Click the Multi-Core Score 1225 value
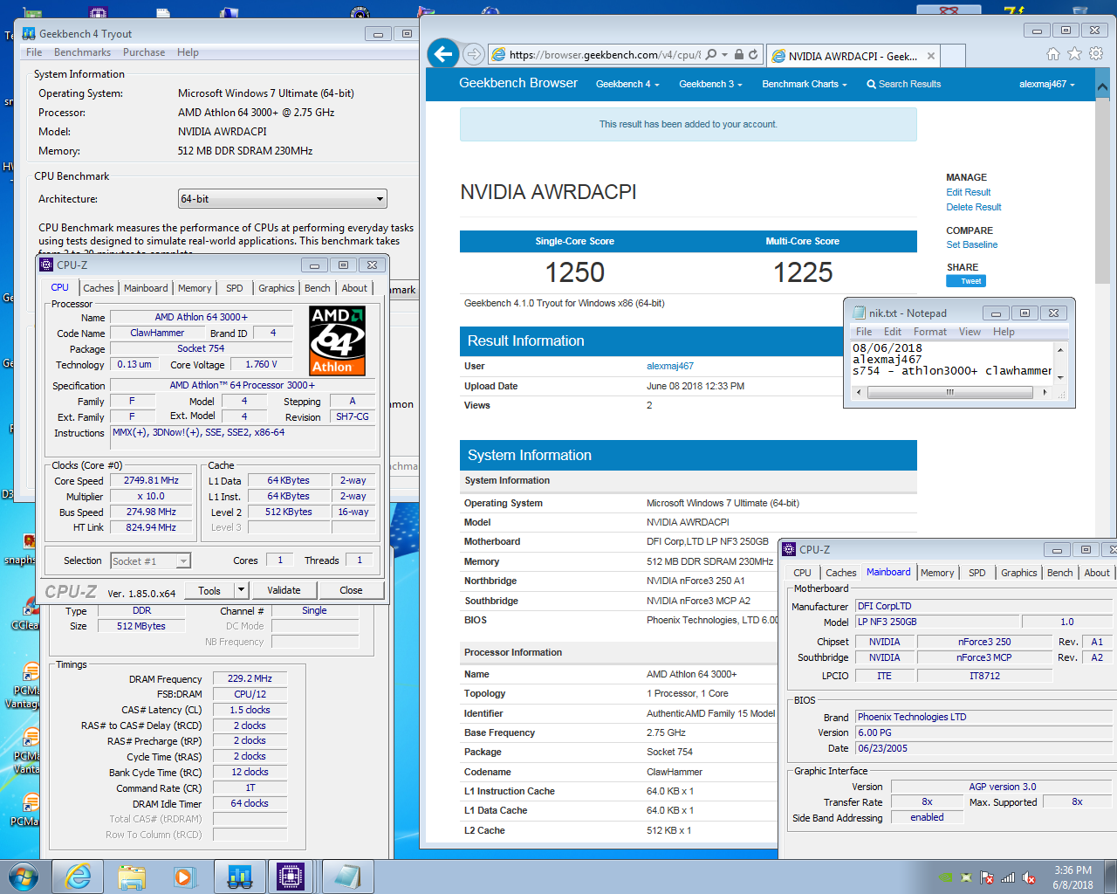Image resolution: width=1117 pixels, height=894 pixels. (x=803, y=272)
